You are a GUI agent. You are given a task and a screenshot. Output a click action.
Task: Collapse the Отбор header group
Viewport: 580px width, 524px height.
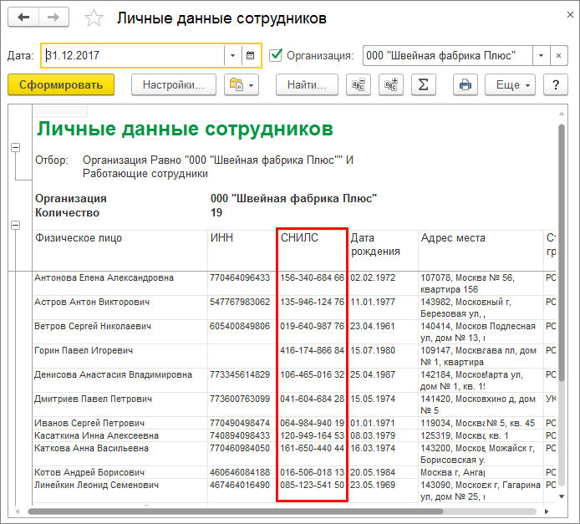[15, 148]
